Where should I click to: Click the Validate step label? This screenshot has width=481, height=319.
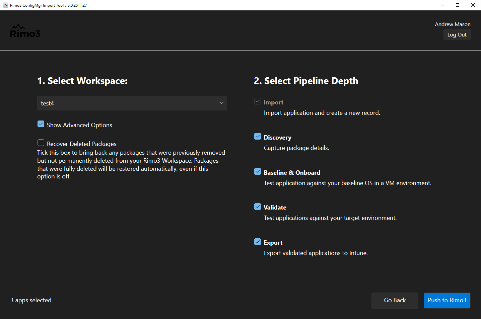point(275,208)
